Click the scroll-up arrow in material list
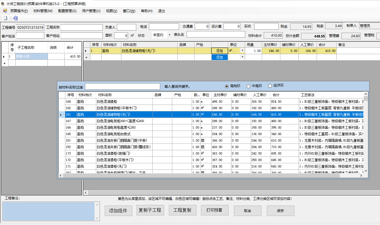 [366, 94]
